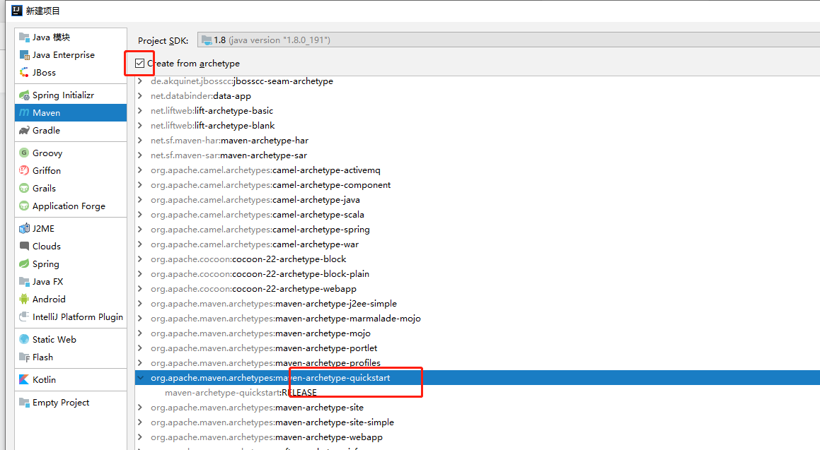Expand cocoon-22-archetype-webapp node

[140, 289]
